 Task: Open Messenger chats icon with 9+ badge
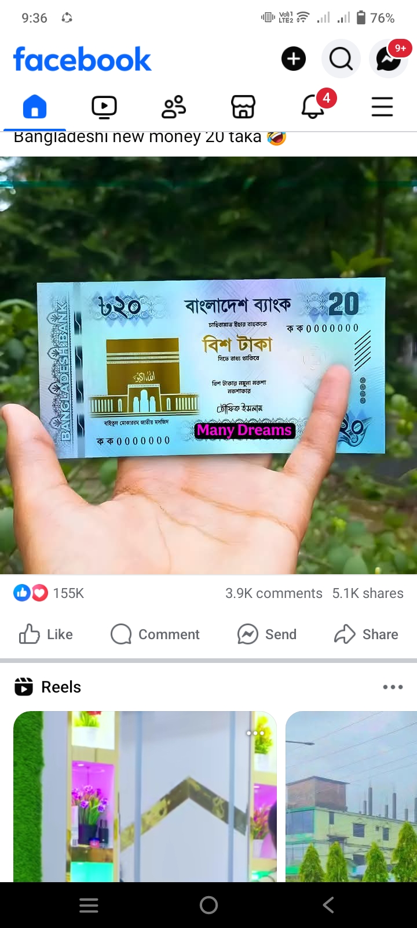click(389, 58)
